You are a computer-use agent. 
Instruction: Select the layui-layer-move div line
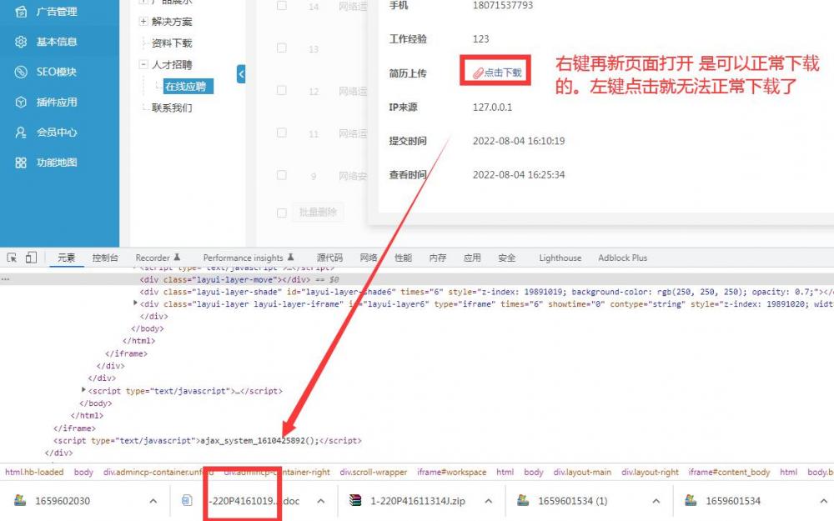tap(417, 279)
